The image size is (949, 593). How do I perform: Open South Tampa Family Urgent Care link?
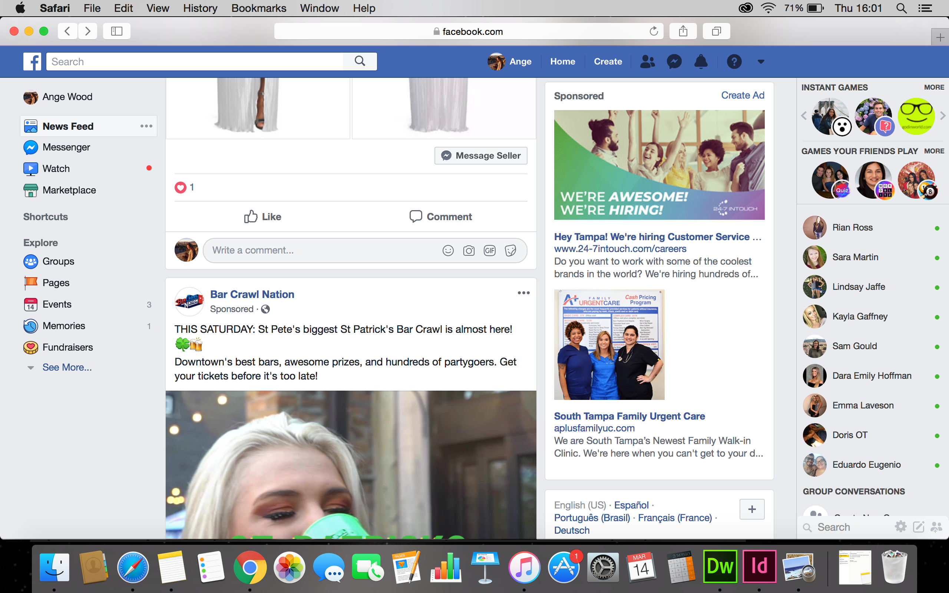point(629,416)
